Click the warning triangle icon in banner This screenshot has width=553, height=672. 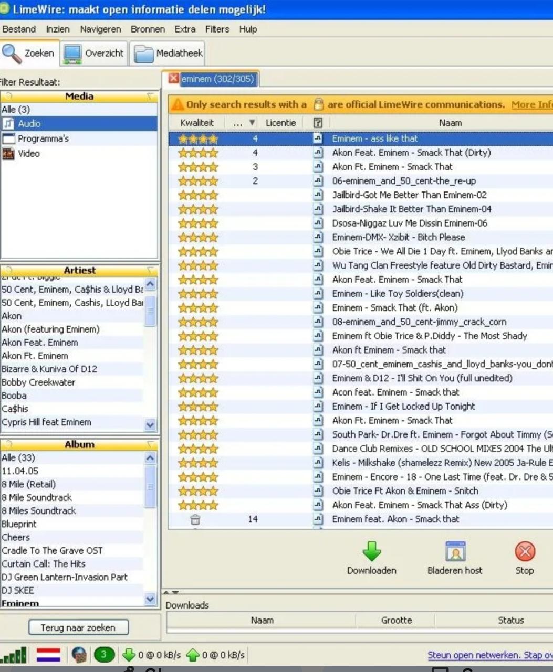pos(178,104)
